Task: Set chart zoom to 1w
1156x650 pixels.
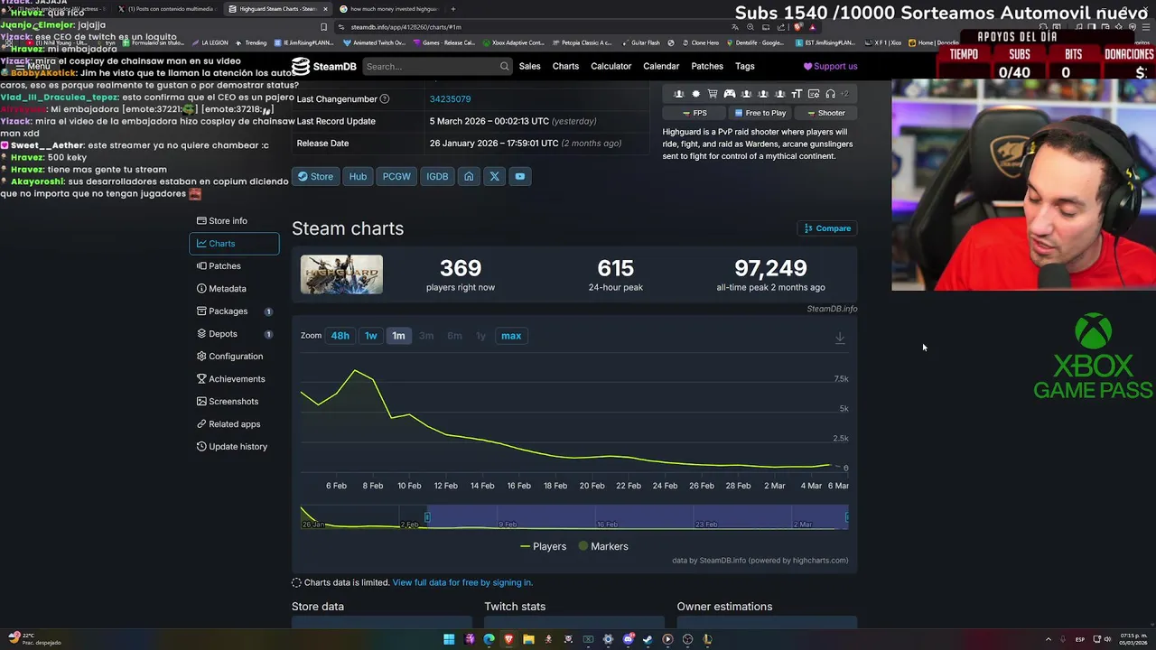Action: (370, 336)
